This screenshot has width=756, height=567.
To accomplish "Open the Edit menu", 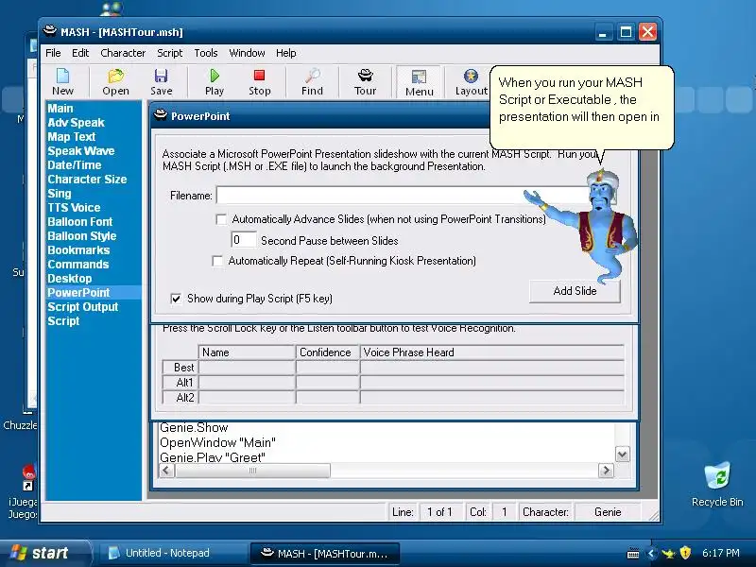I will [80, 53].
